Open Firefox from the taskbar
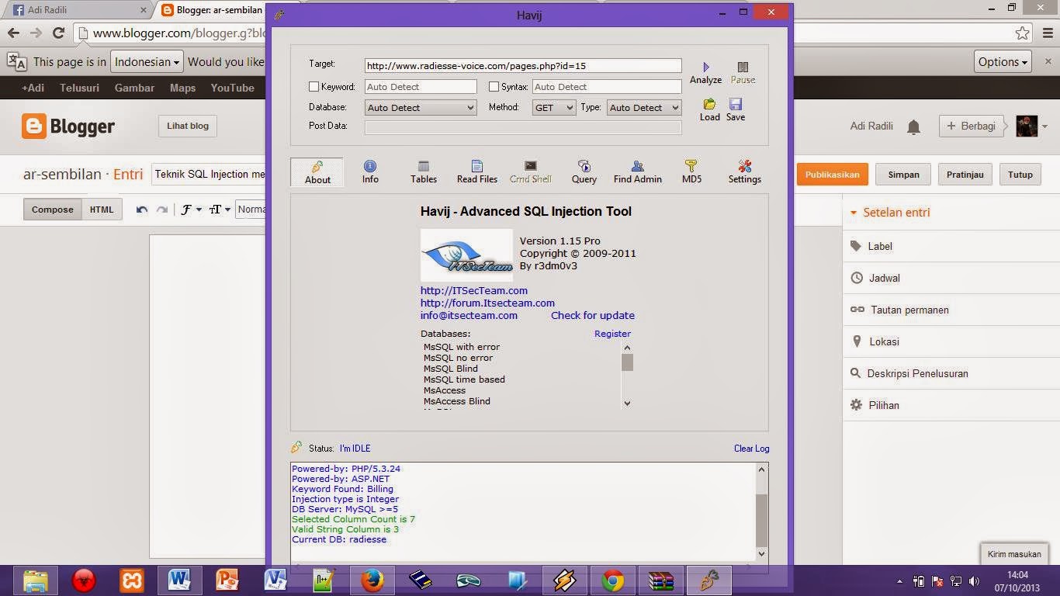 point(372,580)
